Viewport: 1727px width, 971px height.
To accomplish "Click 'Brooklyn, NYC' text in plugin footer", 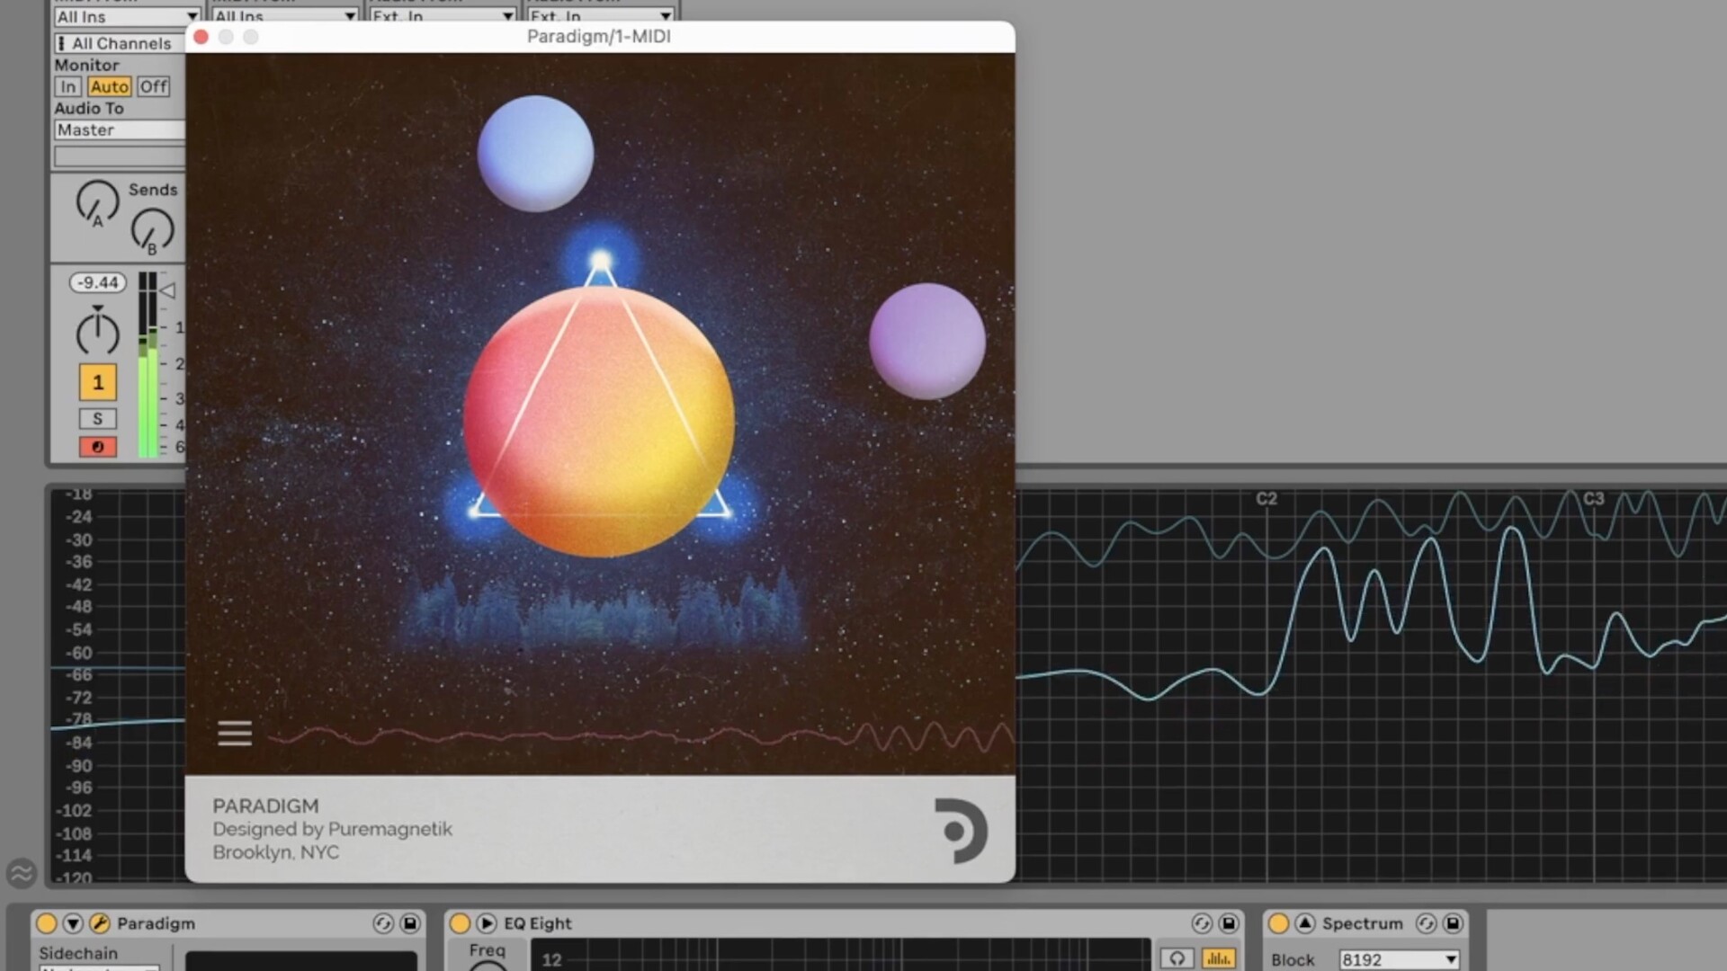I will (275, 852).
